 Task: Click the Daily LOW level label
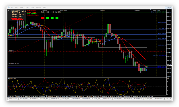click(x=160, y=55)
